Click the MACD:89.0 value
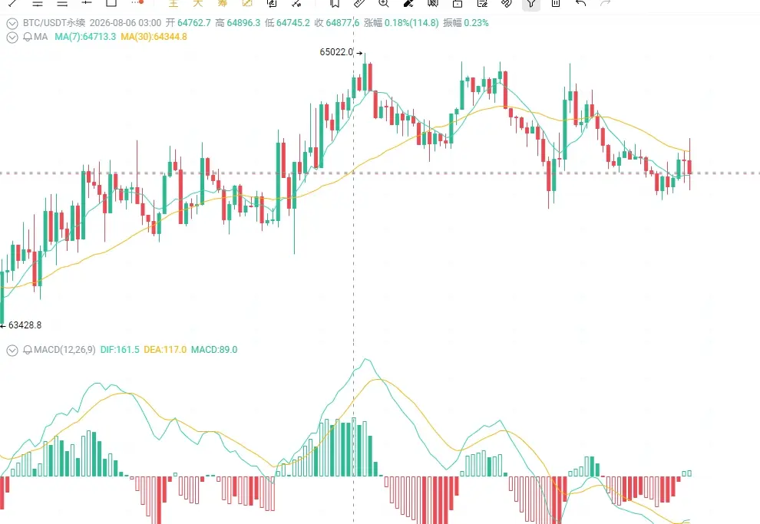This screenshot has height=524, width=760. tap(214, 350)
